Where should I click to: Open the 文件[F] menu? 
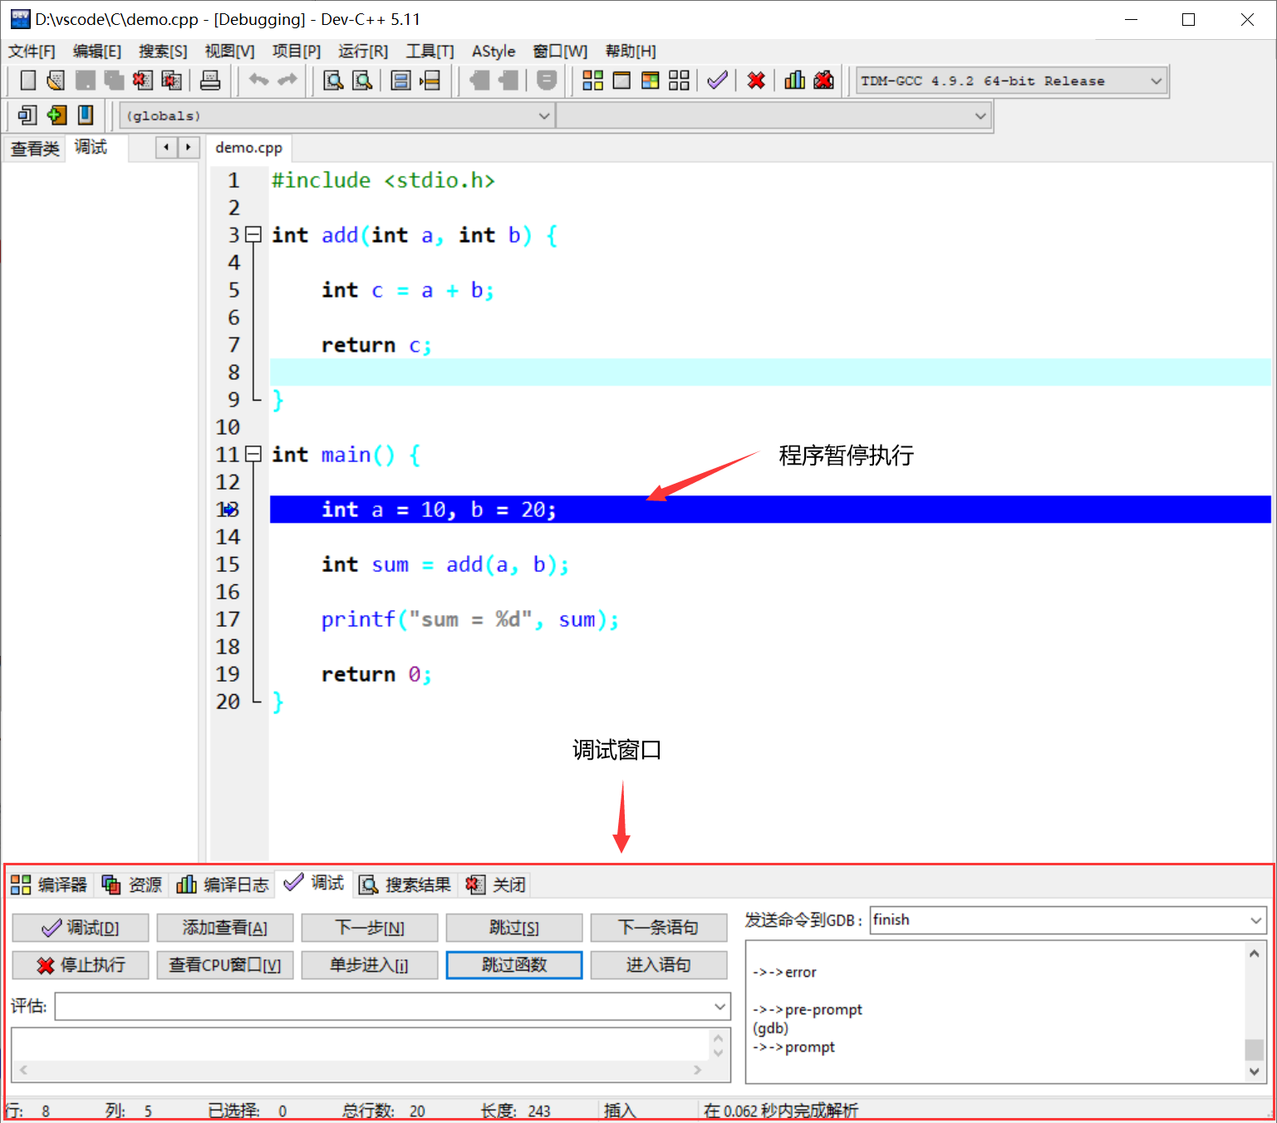(32, 52)
